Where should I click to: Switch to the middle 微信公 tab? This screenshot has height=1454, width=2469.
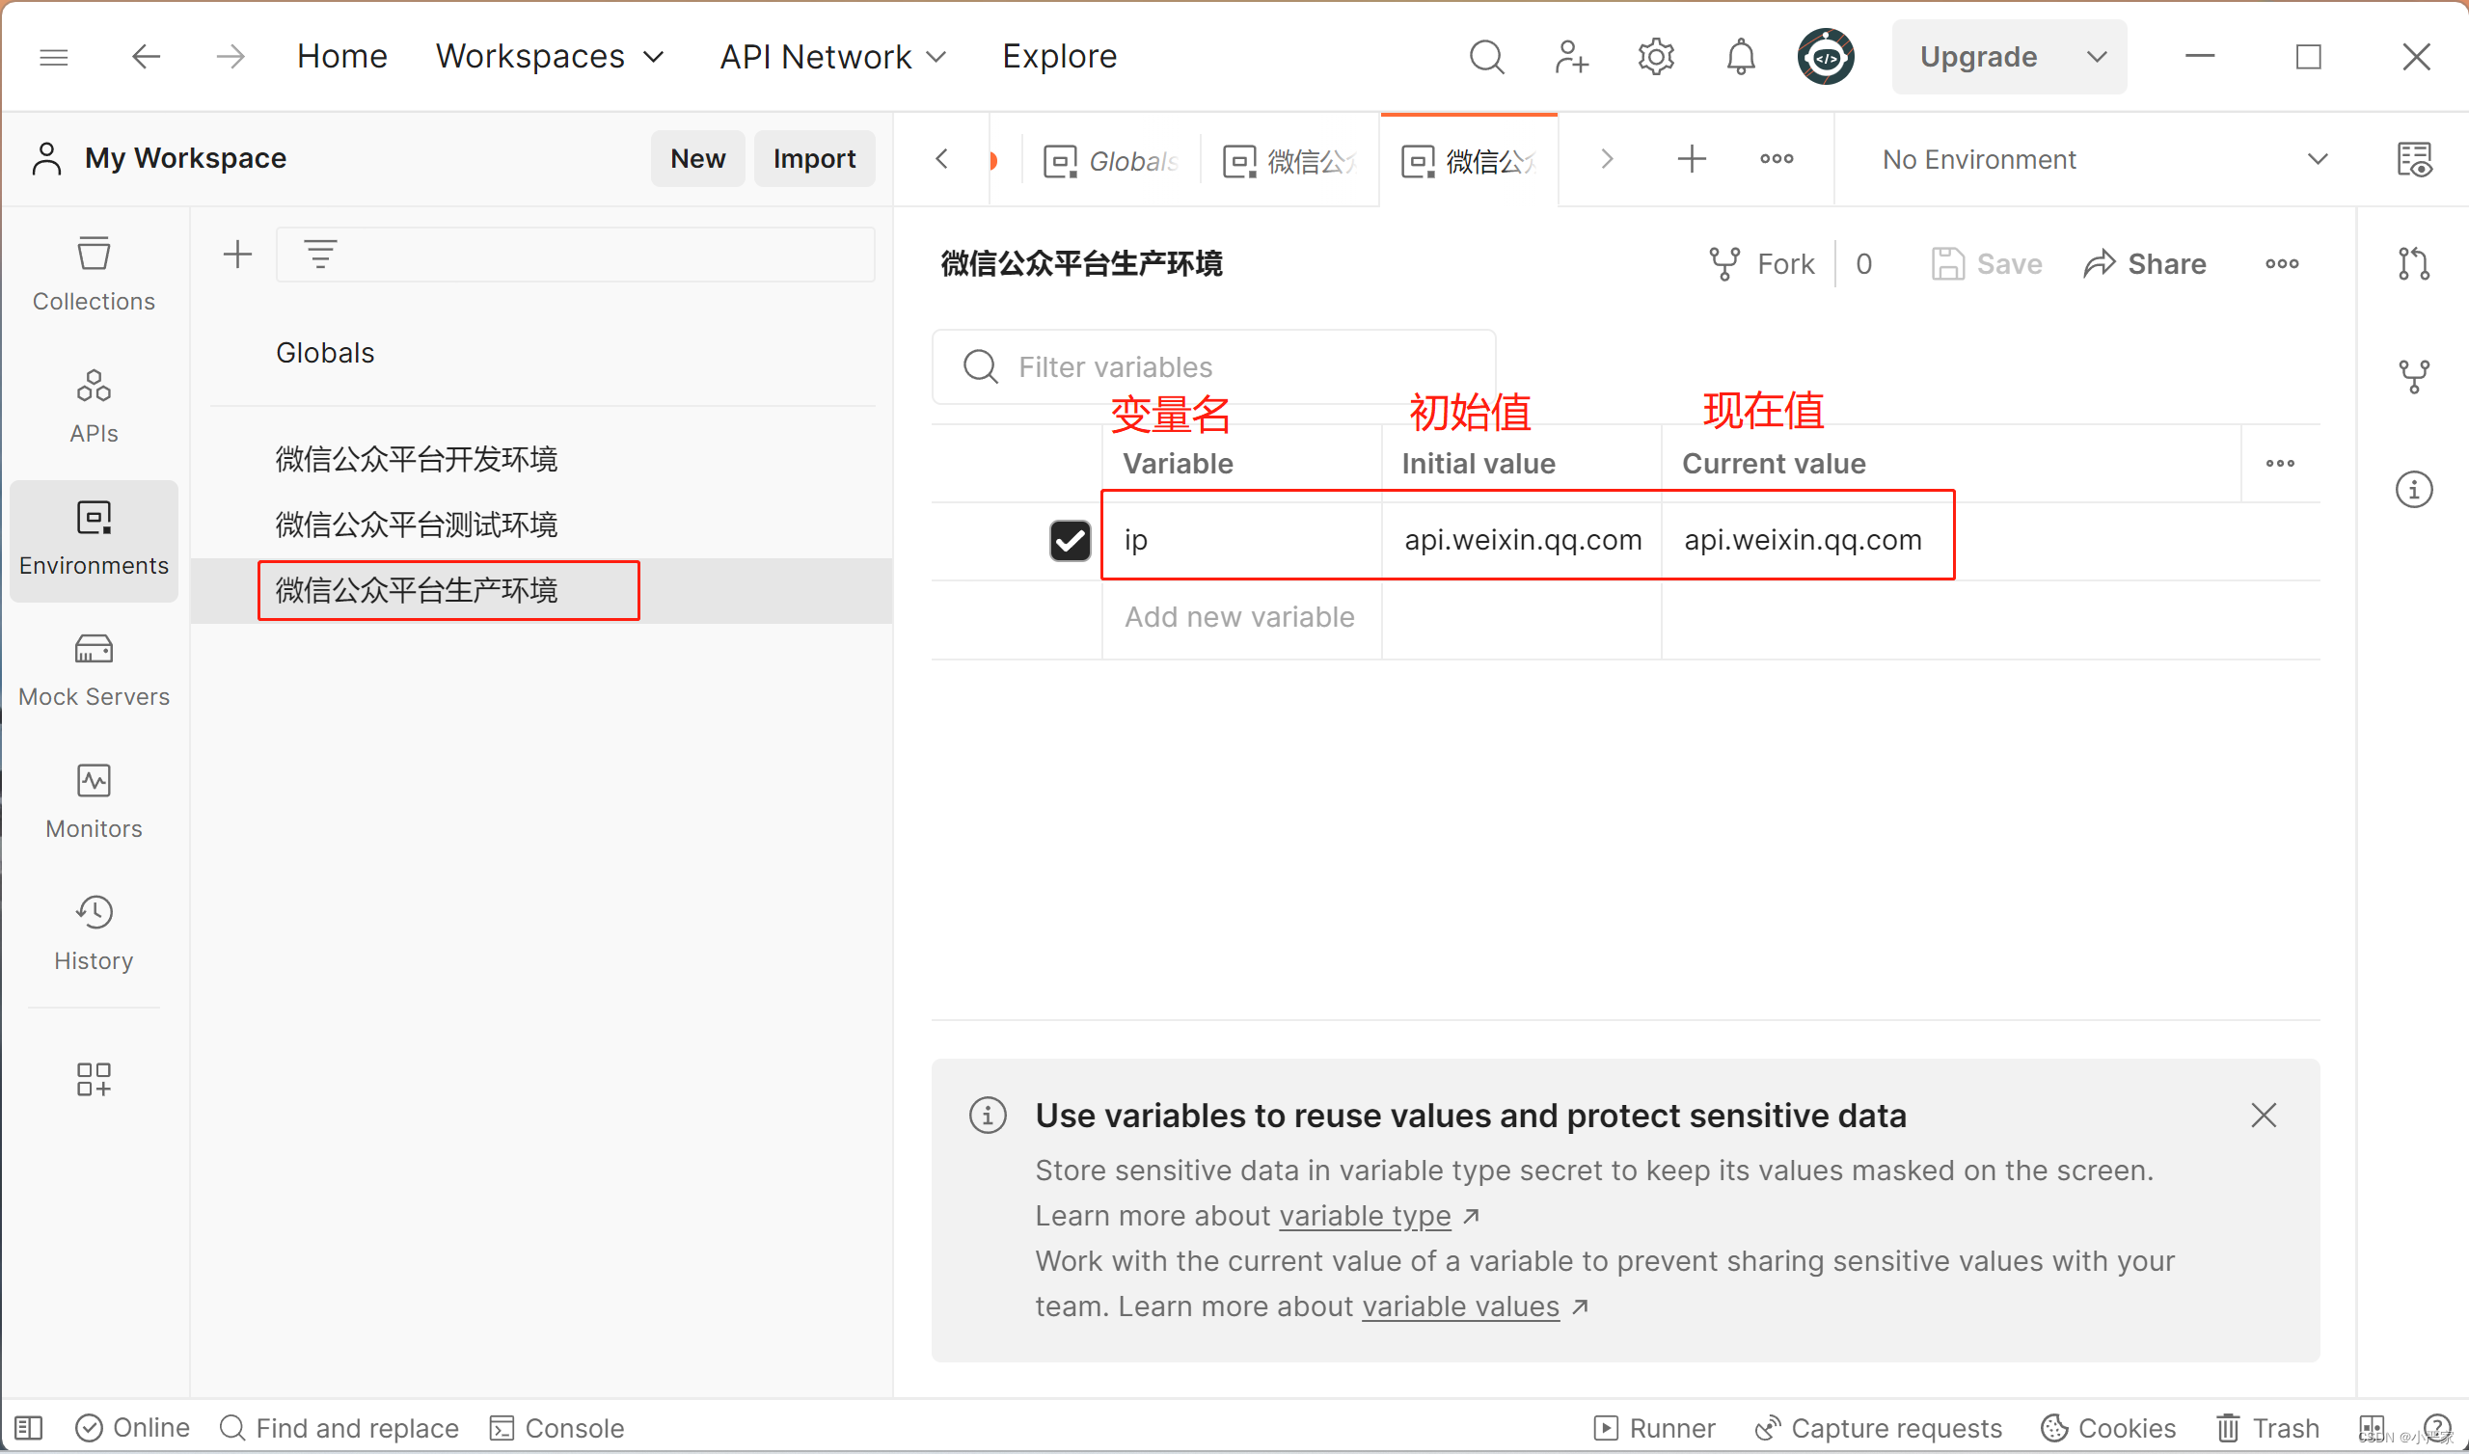1289,161
